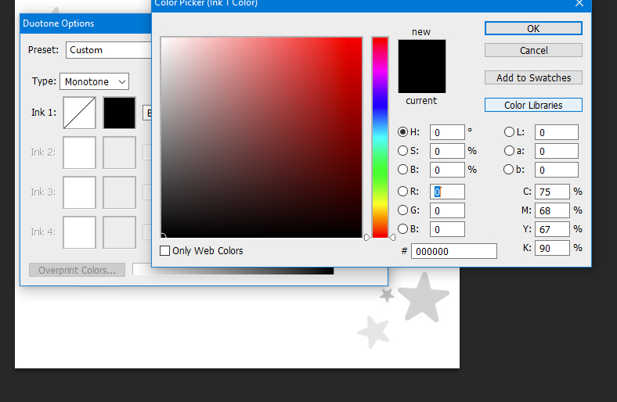This screenshot has height=402, width=617.
Task: Click the RGB blue value field
Action: pos(447,229)
